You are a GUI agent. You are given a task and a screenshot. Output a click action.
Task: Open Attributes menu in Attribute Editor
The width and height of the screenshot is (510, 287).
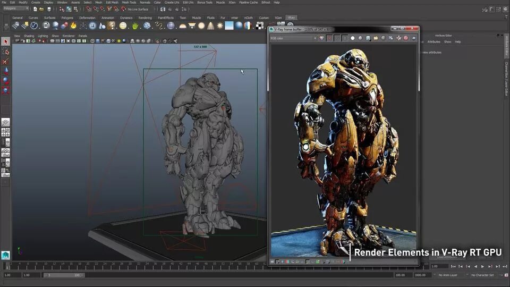point(433,41)
